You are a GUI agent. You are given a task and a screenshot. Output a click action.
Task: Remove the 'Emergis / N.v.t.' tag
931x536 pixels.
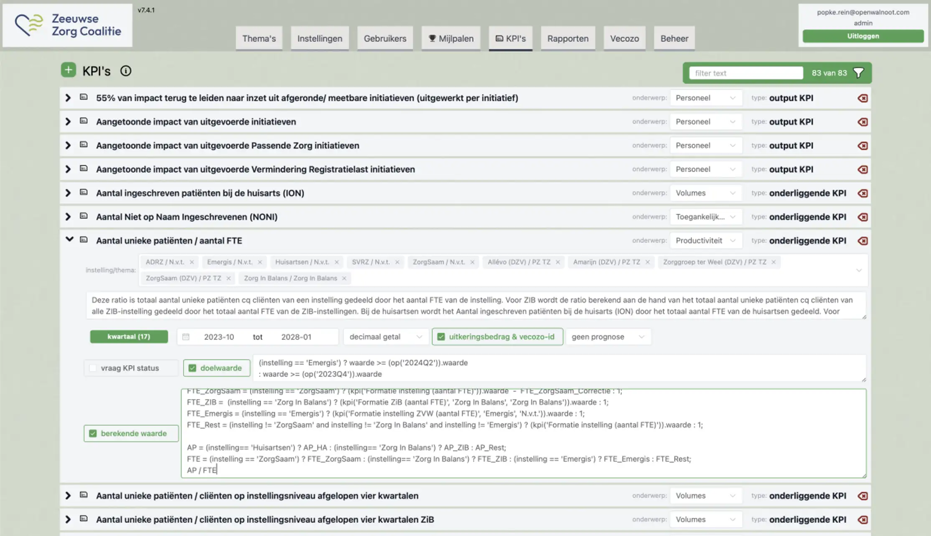click(x=260, y=262)
